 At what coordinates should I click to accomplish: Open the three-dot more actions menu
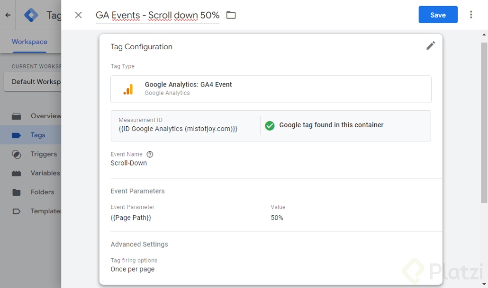(470, 15)
